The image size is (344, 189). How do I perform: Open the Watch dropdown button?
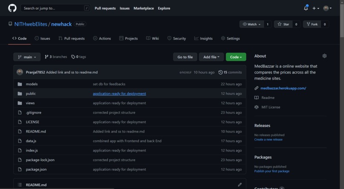[252, 24]
